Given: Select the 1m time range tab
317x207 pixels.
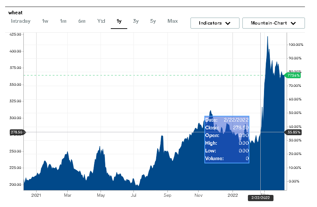Looking at the screenshot, I should tap(63, 21).
